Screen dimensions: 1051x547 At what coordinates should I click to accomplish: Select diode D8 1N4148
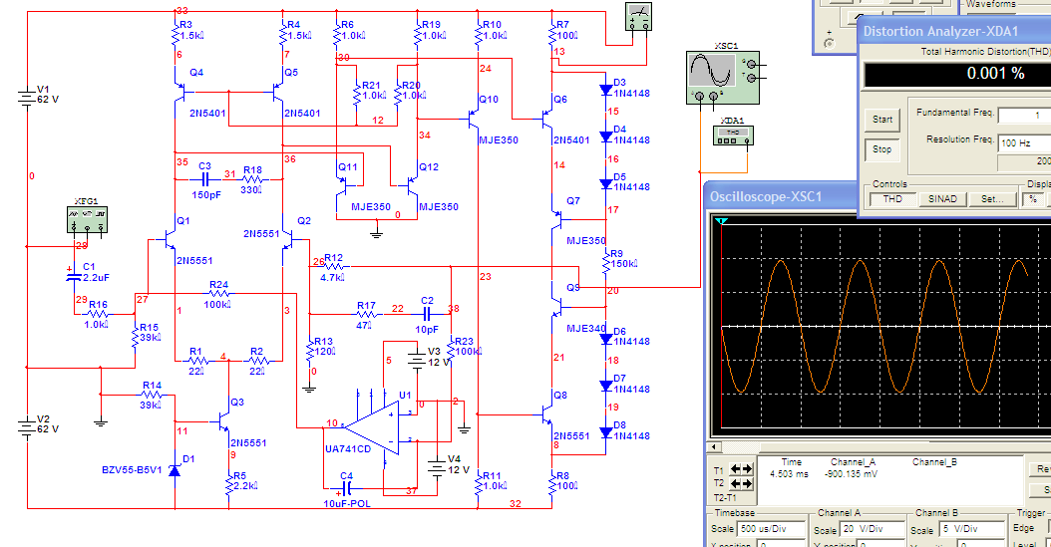pos(606,432)
